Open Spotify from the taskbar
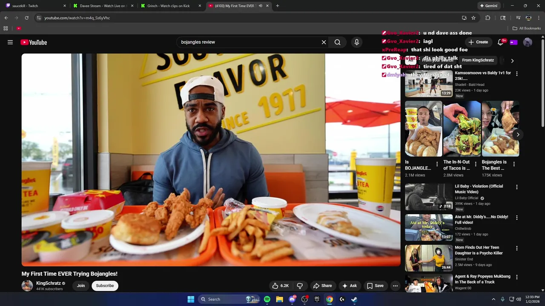This screenshot has height=306, width=545. (x=267, y=299)
